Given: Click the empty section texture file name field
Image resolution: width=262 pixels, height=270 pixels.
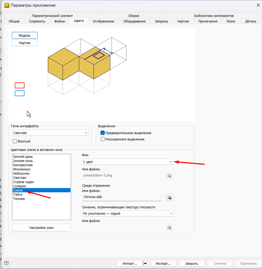Looking at the screenshot, I should [122, 227].
